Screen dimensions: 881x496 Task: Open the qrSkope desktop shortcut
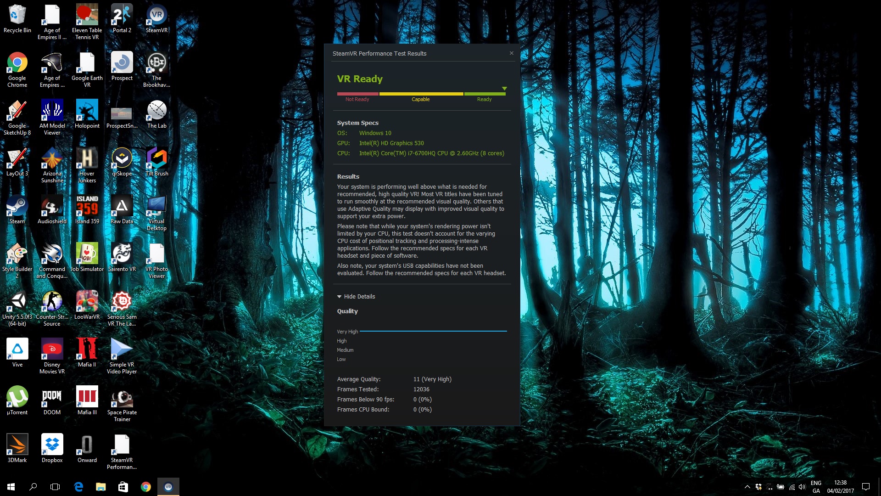pos(122,162)
